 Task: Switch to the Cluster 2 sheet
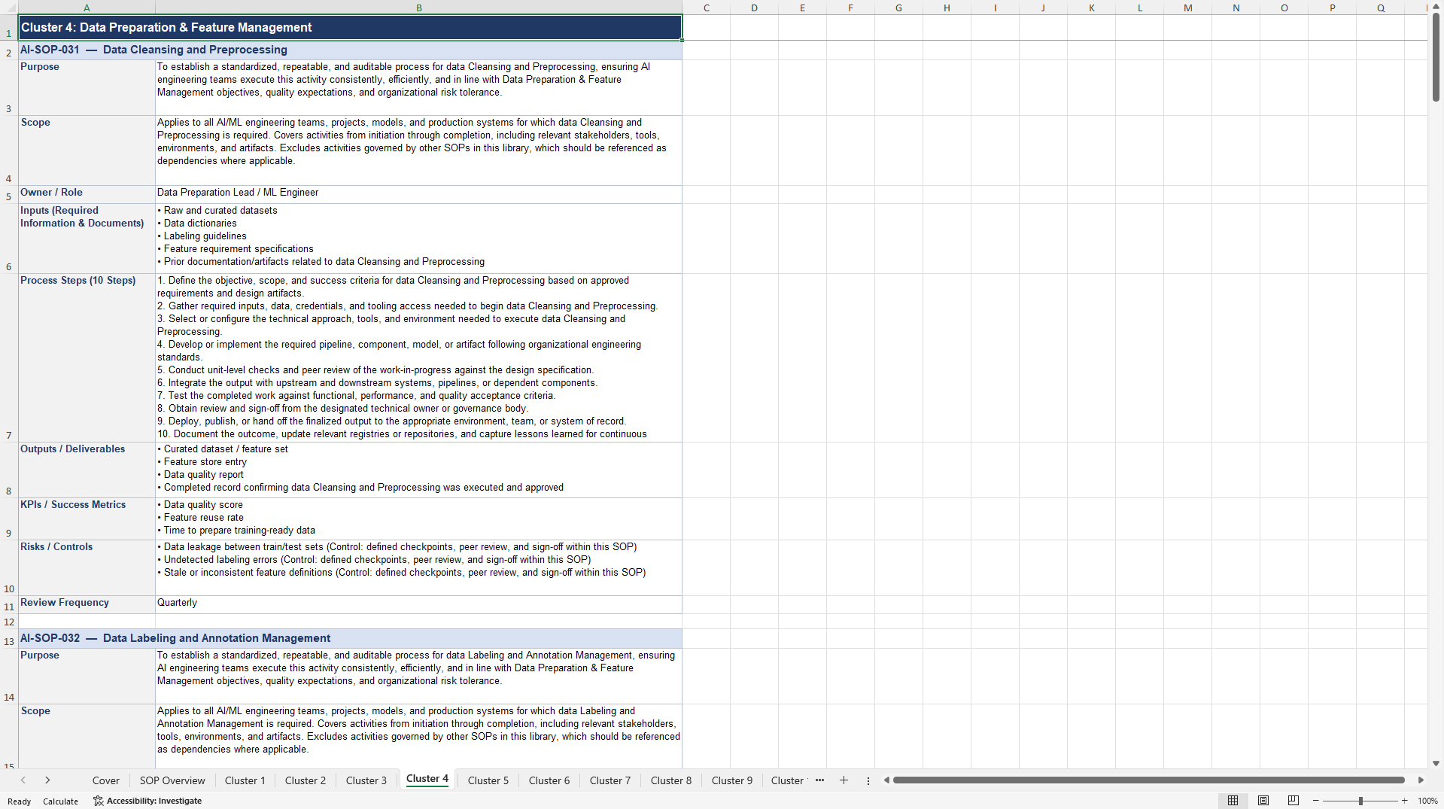(x=306, y=780)
